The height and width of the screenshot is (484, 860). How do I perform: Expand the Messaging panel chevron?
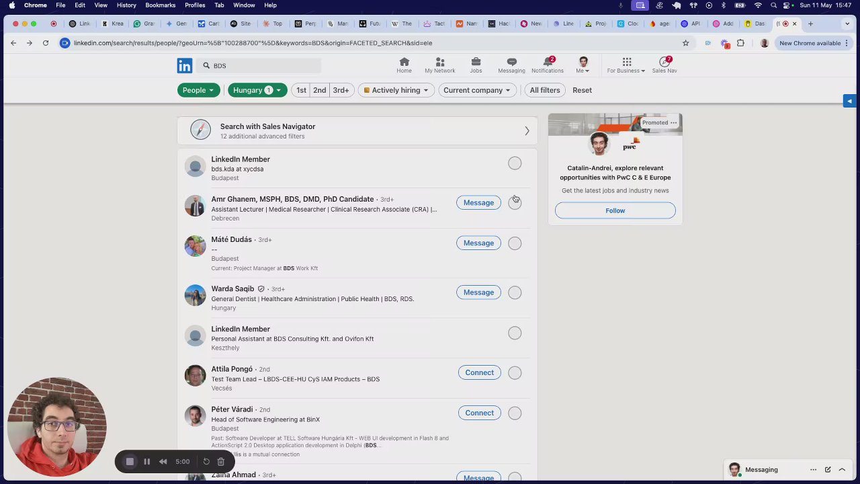[843, 470]
